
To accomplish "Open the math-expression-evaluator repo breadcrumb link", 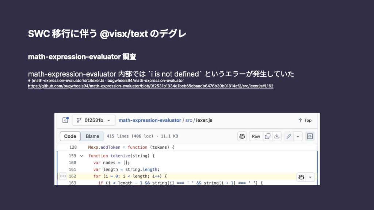I will [x=150, y=120].
